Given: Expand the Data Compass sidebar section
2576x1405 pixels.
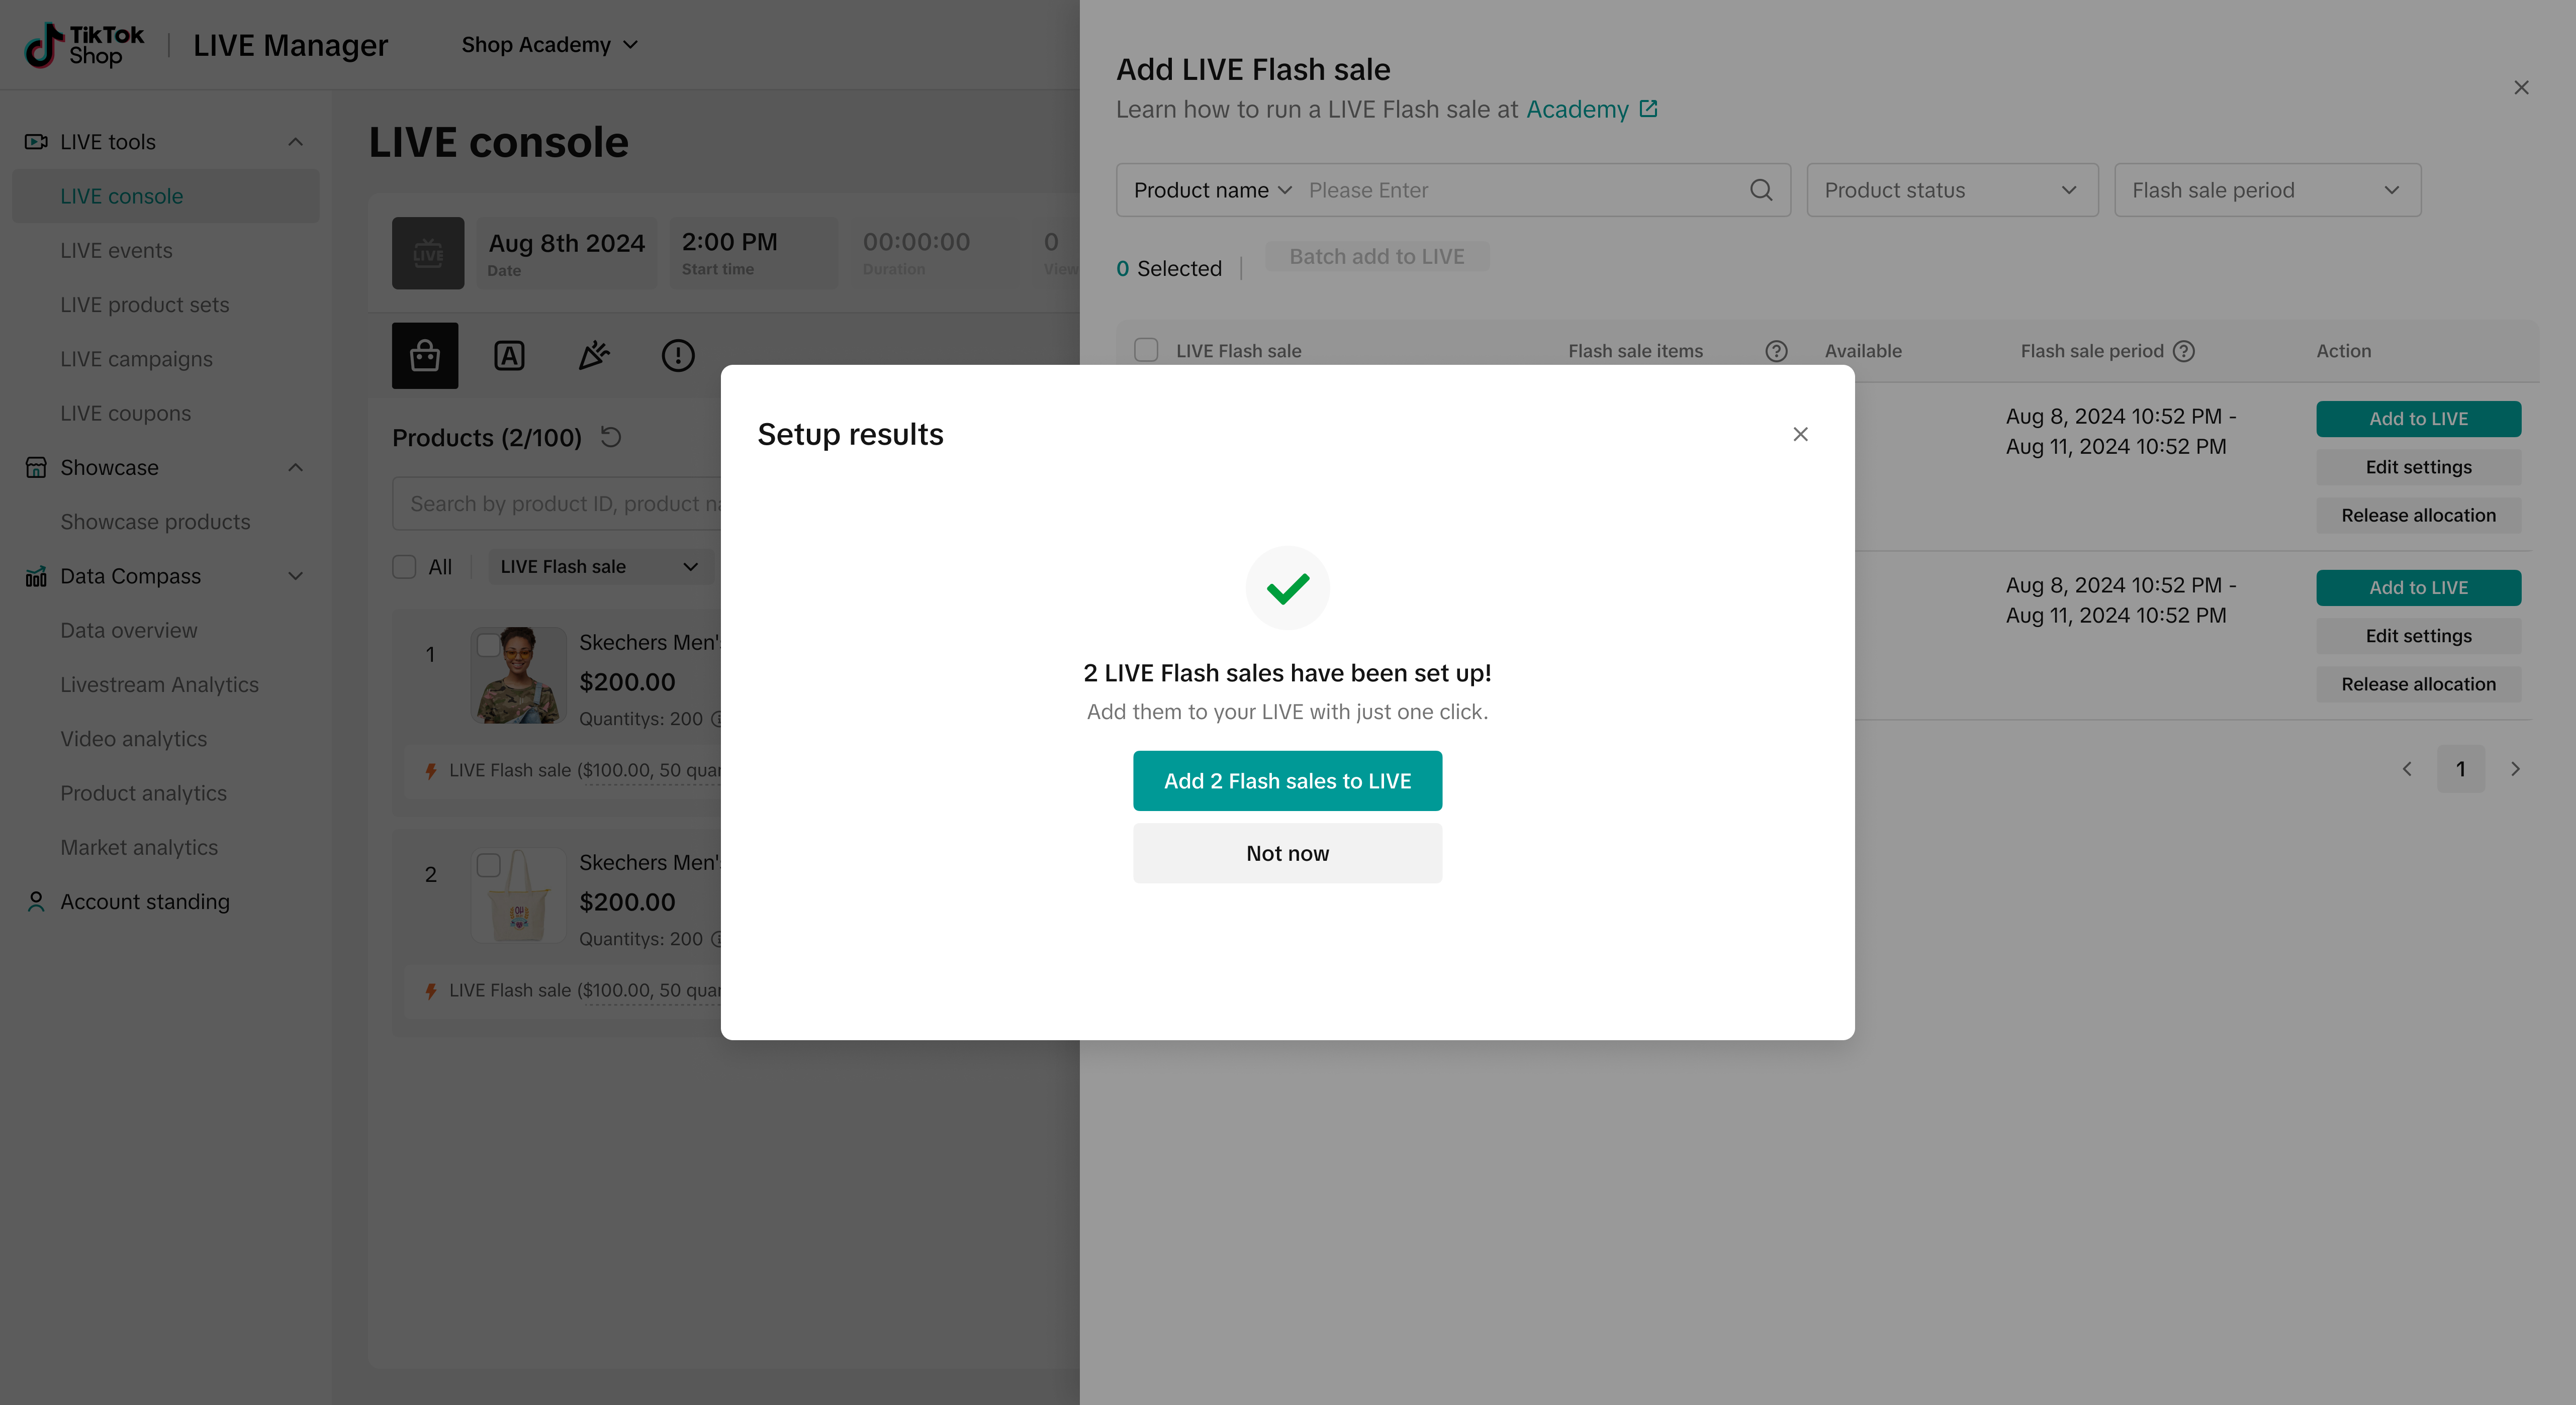Looking at the screenshot, I should click(x=295, y=575).
